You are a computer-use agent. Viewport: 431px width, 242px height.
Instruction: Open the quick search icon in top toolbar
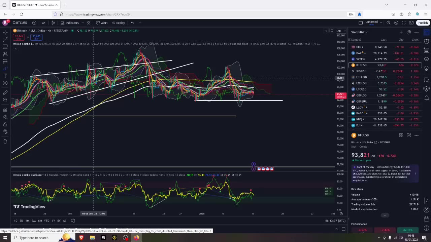[388, 23]
